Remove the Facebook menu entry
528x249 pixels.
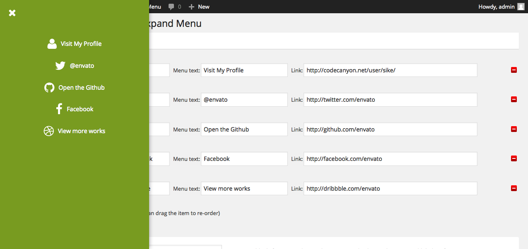coord(514,158)
